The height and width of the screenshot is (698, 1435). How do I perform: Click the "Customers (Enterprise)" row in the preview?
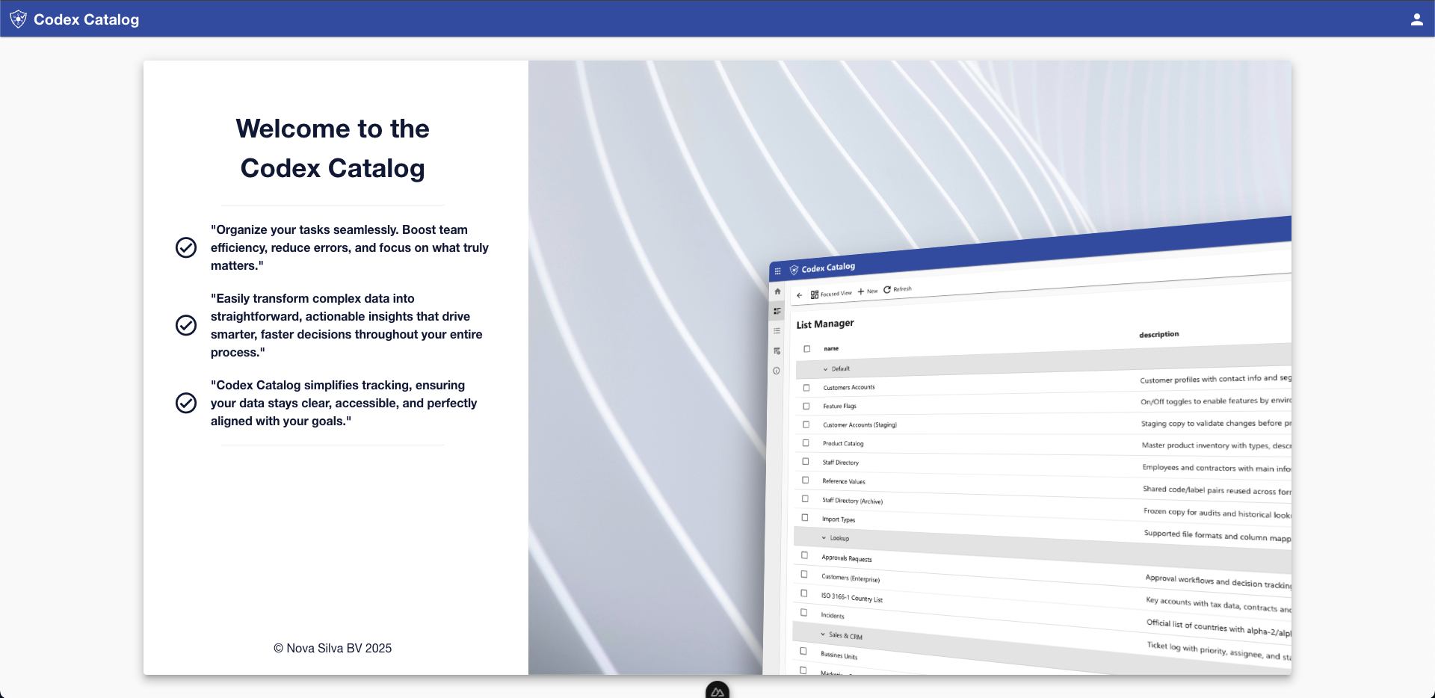851,578
